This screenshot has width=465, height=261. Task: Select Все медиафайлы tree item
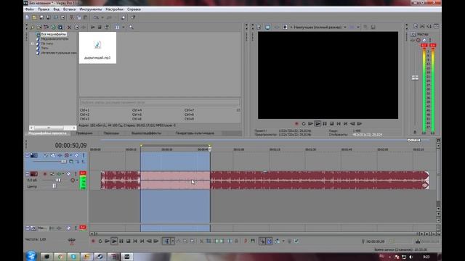pos(53,34)
